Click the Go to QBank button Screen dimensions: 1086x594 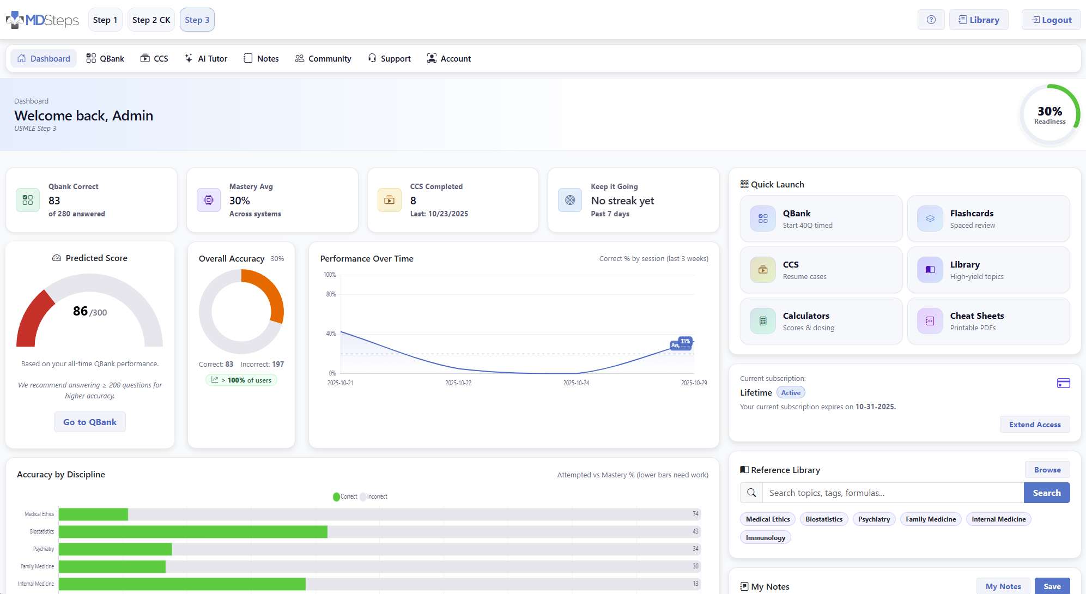point(89,422)
